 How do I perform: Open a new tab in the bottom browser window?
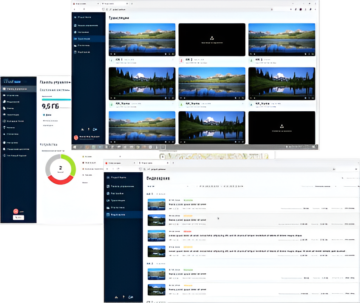click(x=173, y=163)
